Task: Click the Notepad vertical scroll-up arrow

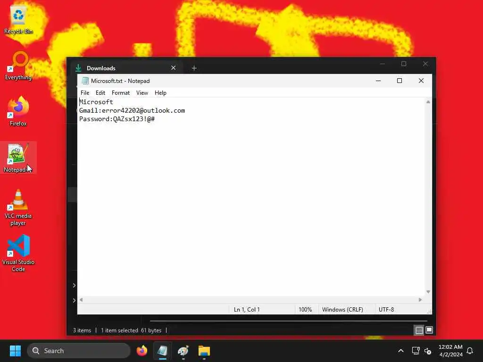Action: pyautogui.click(x=428, y=102)
